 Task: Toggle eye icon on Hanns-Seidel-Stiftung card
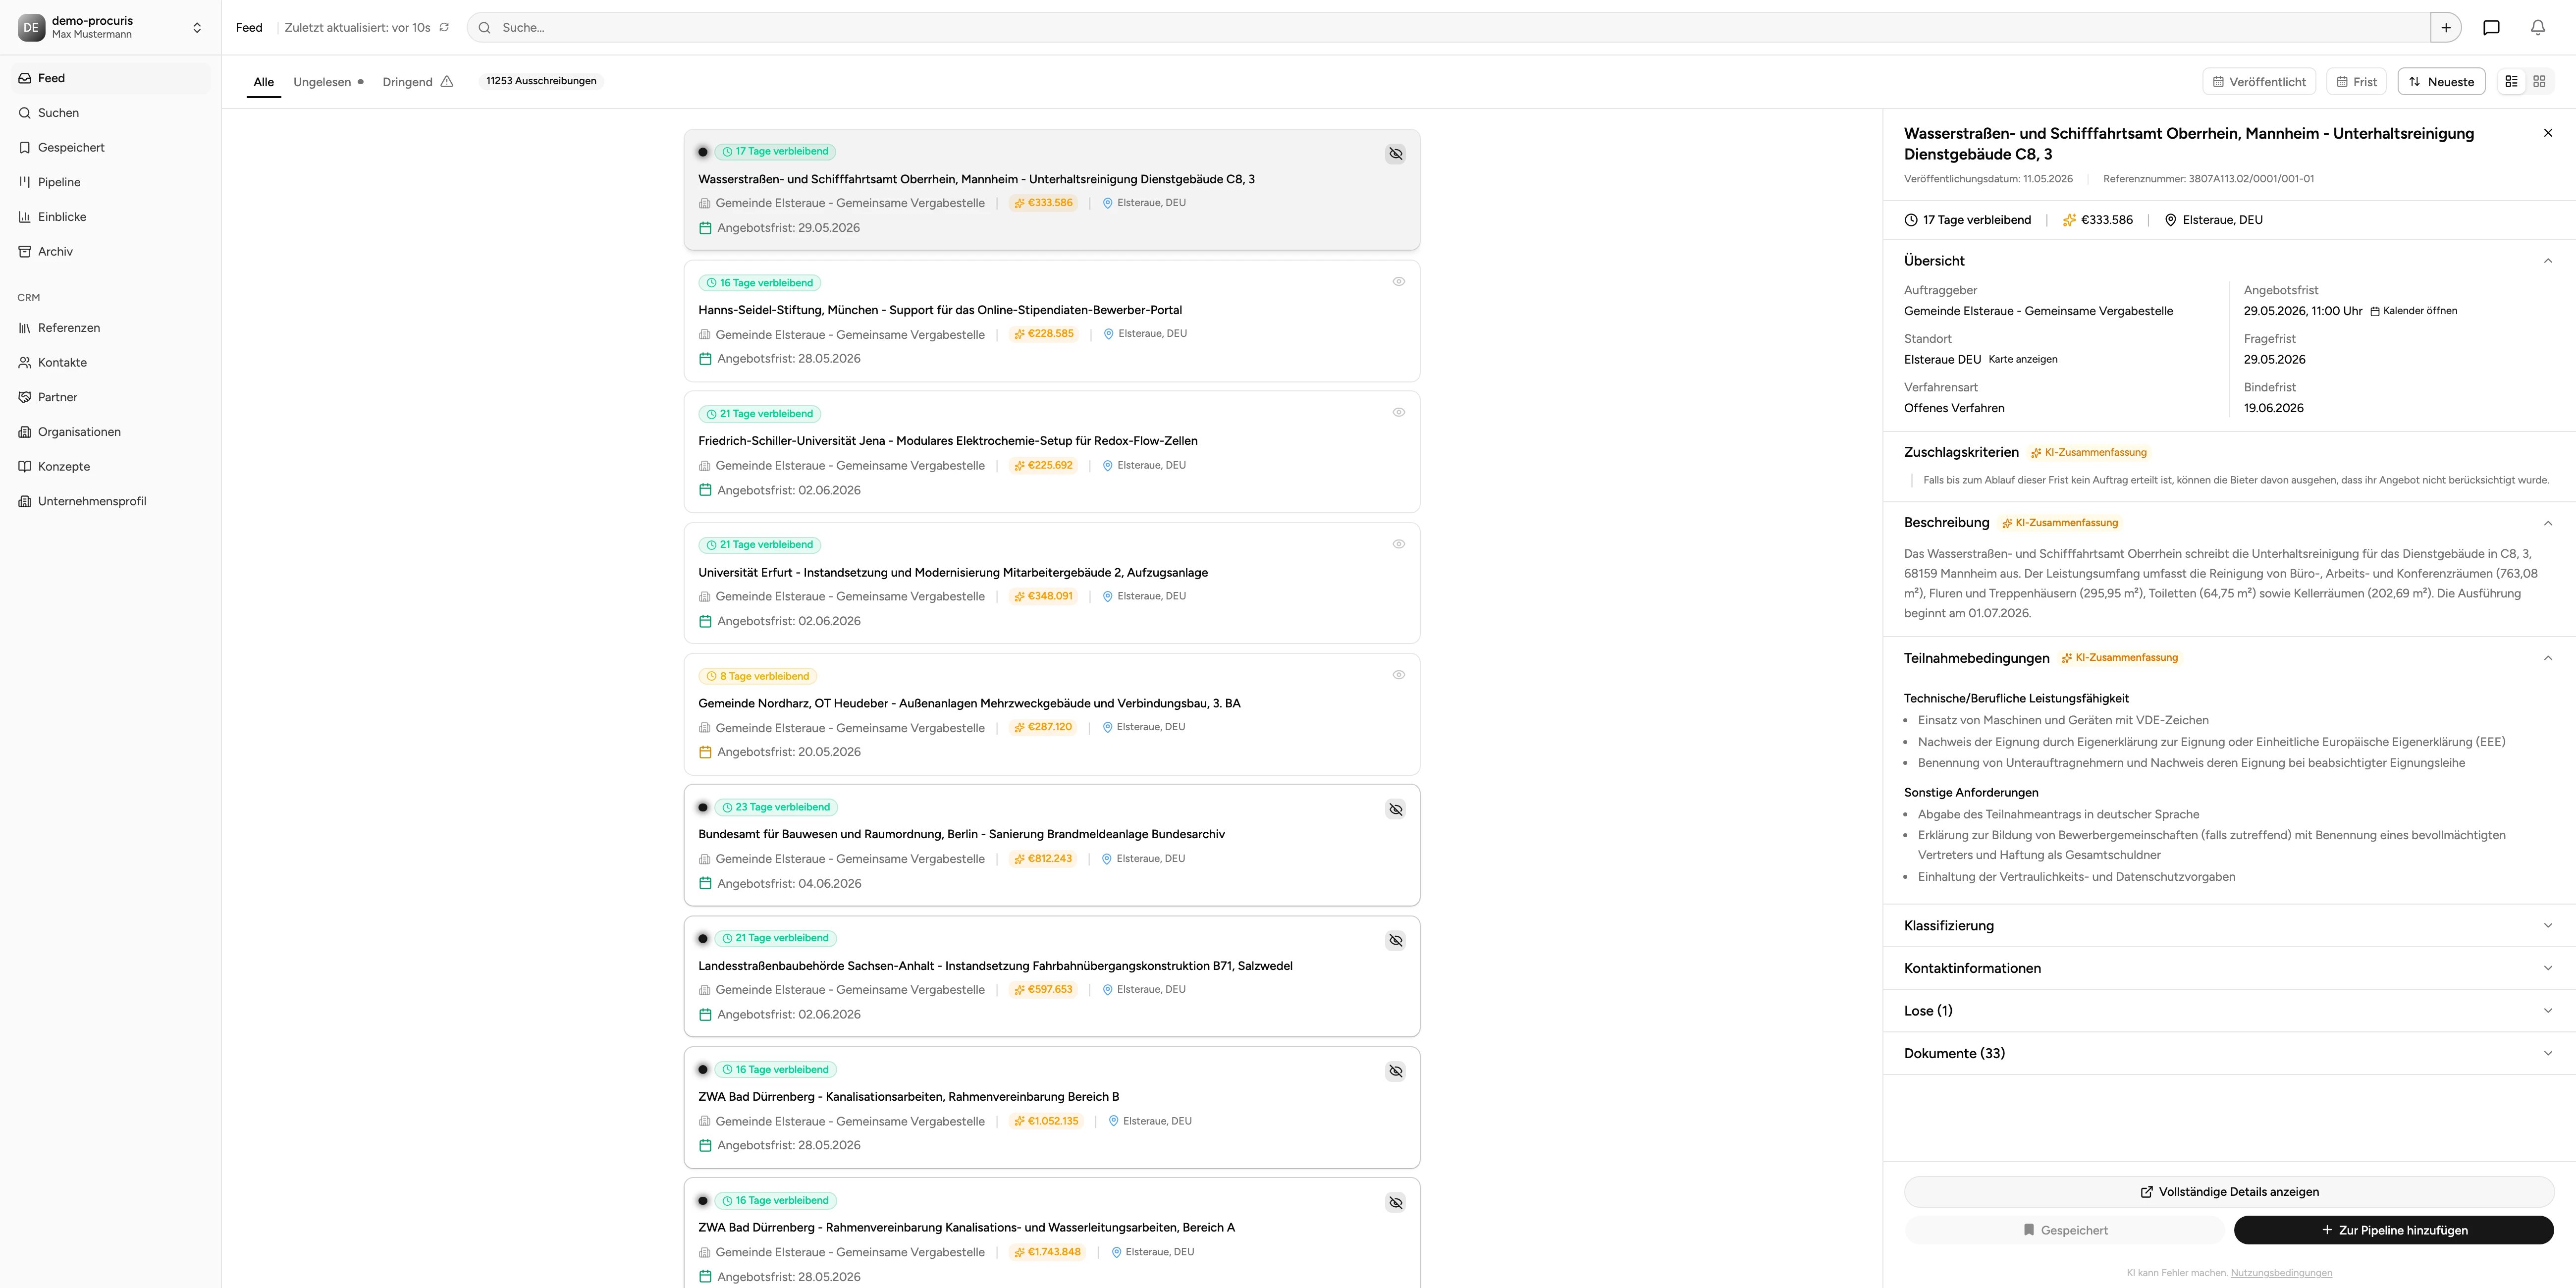pyautogui.click(x=1398, y=282)
